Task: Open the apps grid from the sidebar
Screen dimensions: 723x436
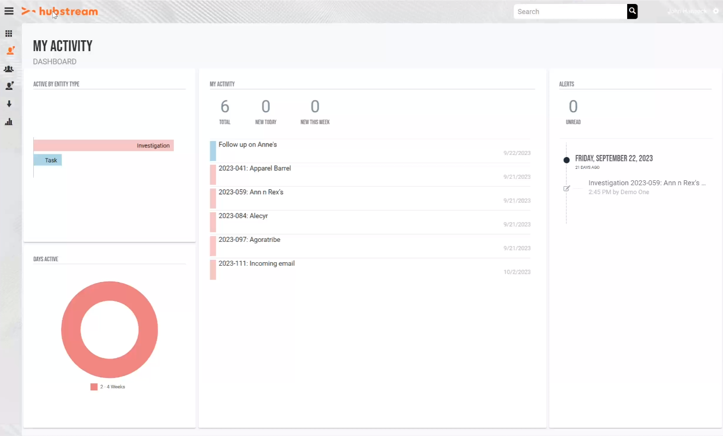Action: coord(8,33)
